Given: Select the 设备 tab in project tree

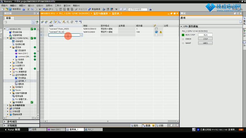Looking at the screenshot, I should point(9,18).
